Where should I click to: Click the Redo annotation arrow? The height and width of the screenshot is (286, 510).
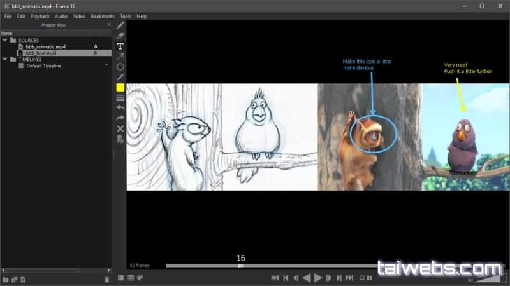pyautogui.click(x=120, y=118)
